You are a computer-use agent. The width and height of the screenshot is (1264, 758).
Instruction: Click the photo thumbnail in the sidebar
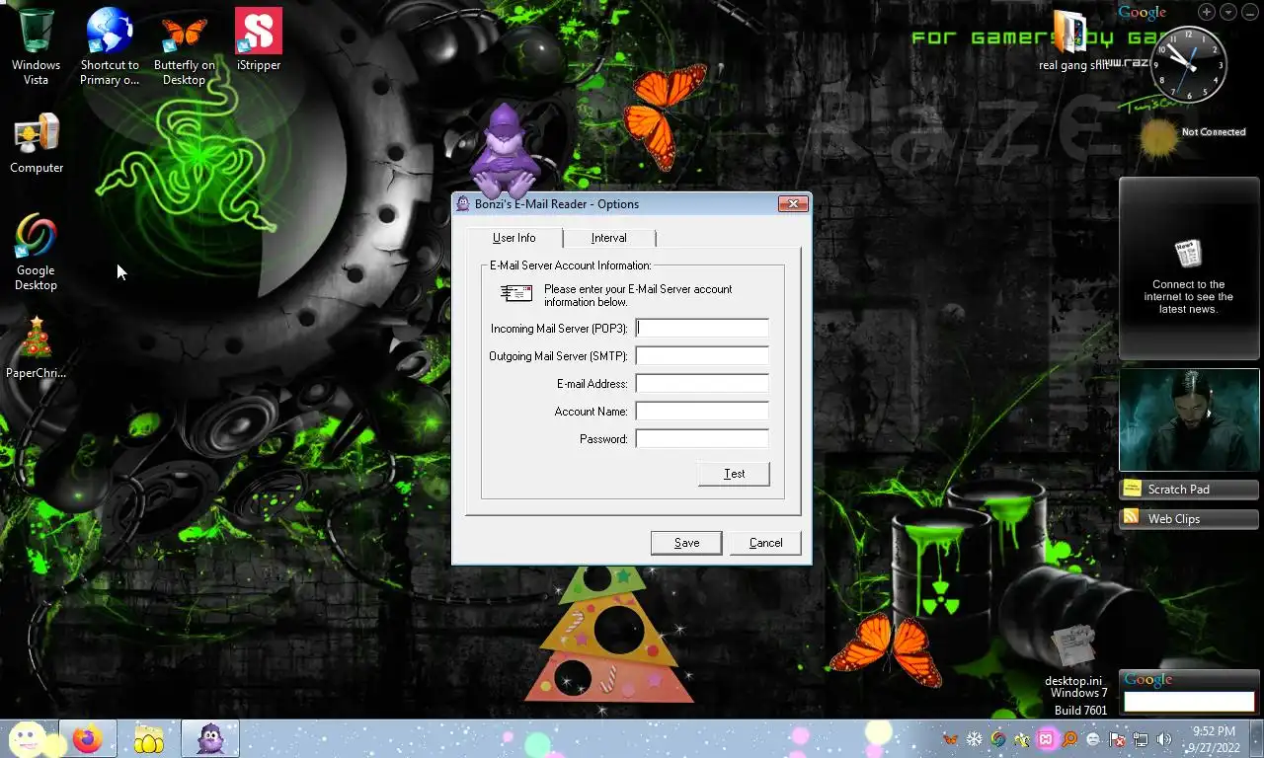(x=1189, y=419)
